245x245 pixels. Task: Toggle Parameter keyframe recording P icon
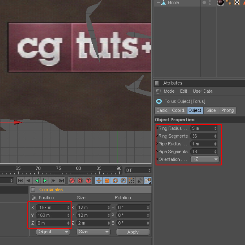coord(123,181)
